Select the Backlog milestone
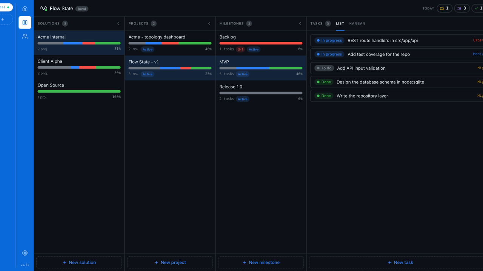The width and height of the screenshot is (483, 271). pyautogui.click(x=261, y=43)
